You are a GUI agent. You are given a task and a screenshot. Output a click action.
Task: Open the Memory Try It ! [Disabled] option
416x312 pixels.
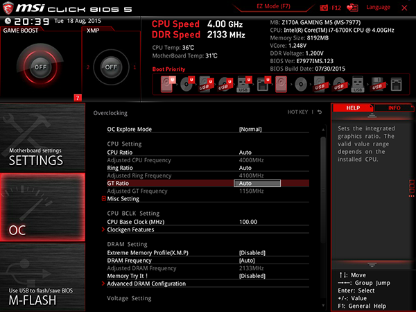tap(252, 276)
